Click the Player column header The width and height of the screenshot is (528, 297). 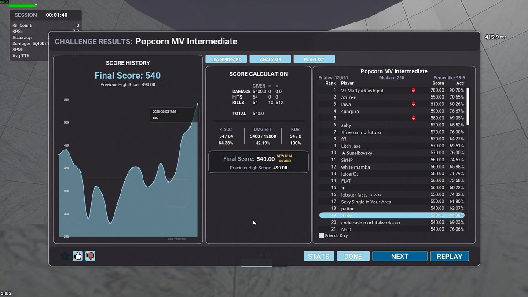pos(347,83)
